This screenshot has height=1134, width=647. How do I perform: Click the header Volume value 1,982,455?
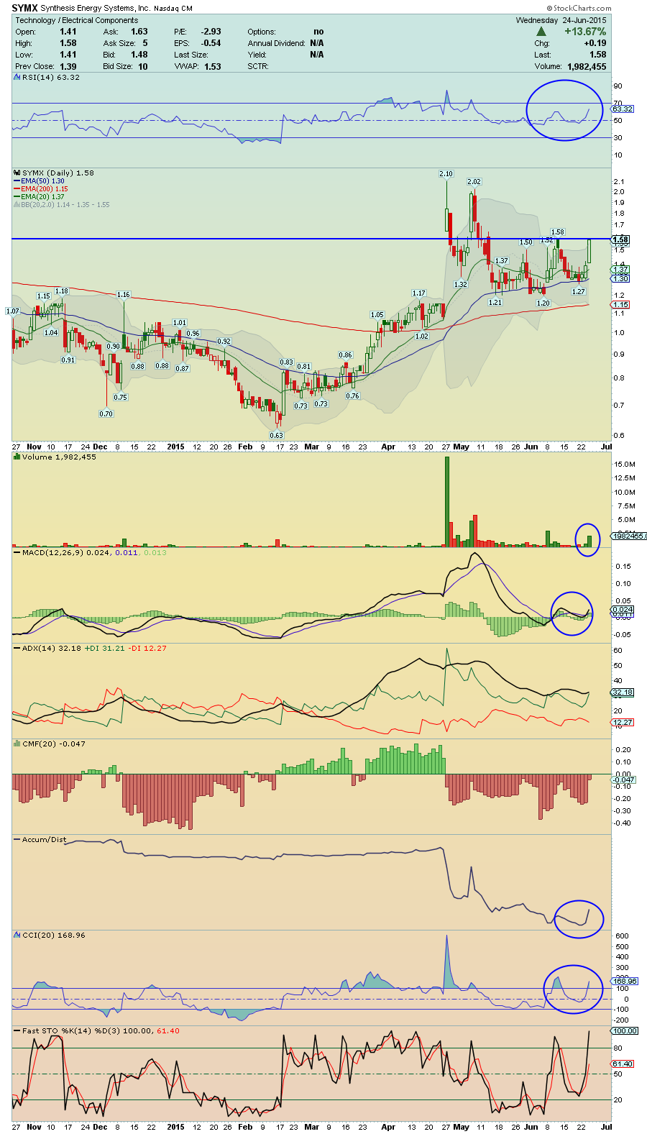tap(587, 66)
